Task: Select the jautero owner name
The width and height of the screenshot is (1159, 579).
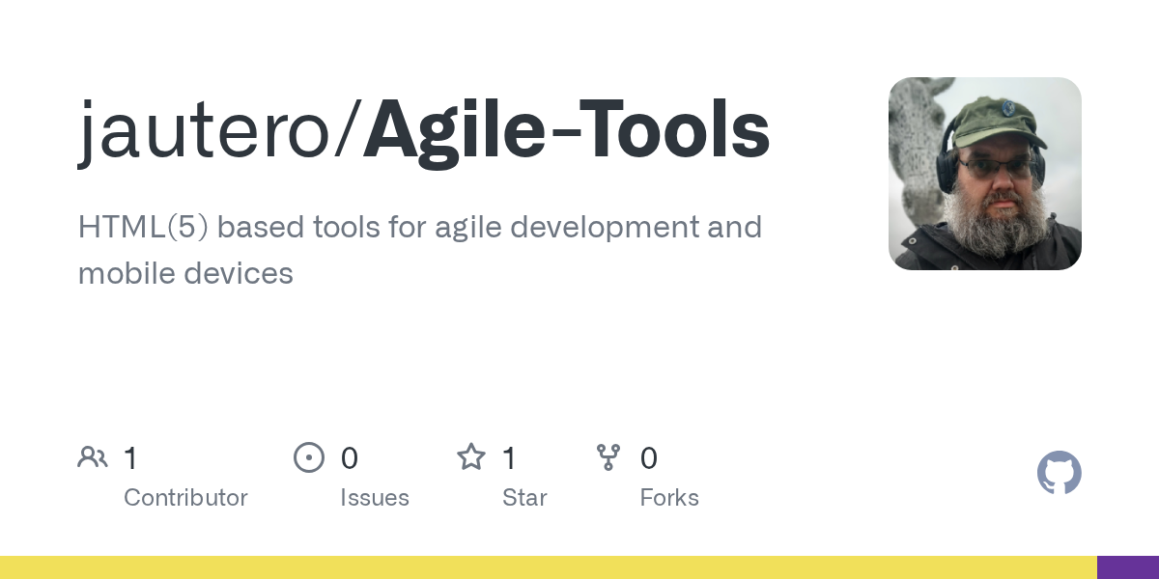Action: coord(203,132)
